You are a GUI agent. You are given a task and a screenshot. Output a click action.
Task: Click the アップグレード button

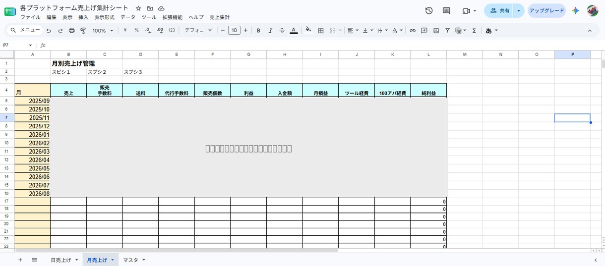click(546, 10)
